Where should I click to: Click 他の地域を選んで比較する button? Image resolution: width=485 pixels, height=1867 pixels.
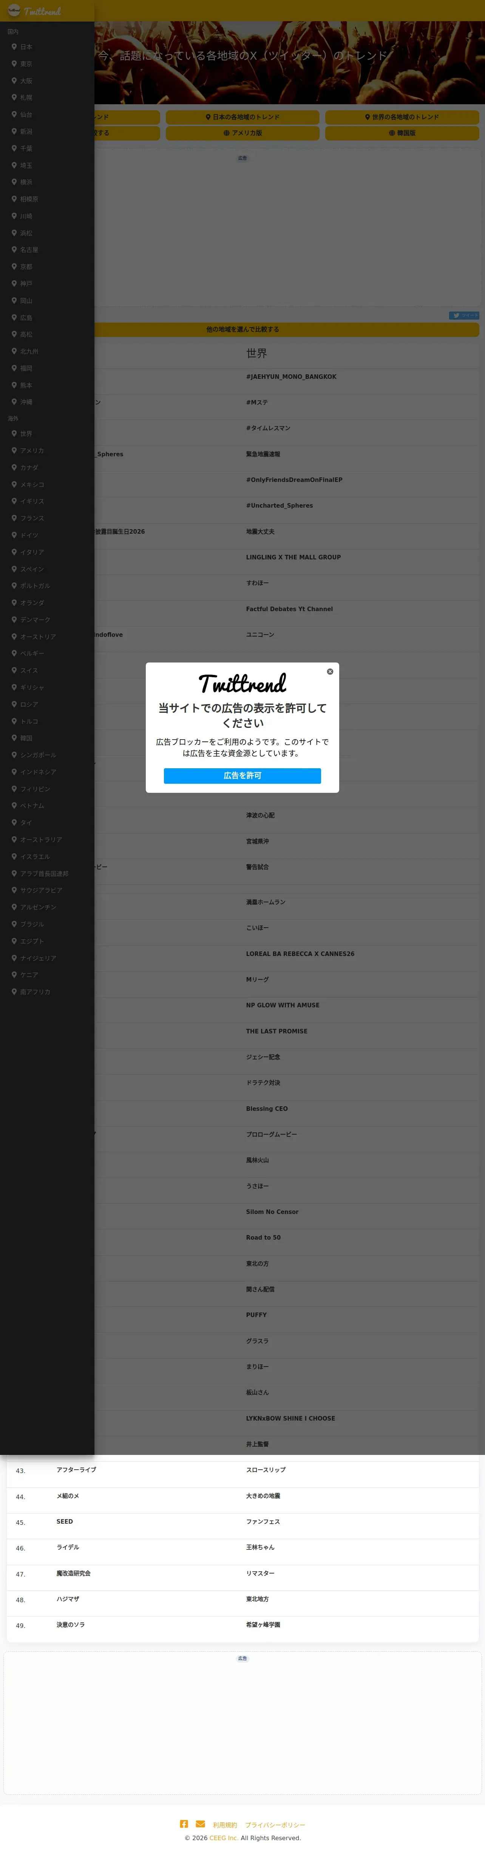tap(242, 329)
